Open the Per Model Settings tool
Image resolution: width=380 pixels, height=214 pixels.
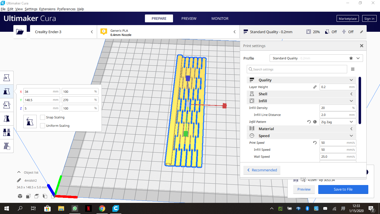7,132
